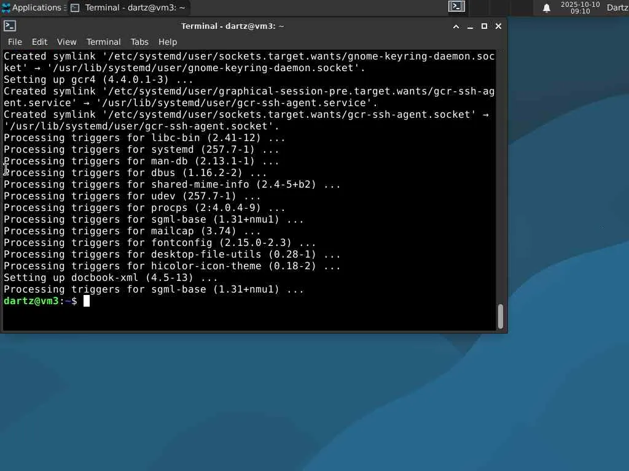
Task: Click the keep-above arrow button in title bar
Action: click(x=456, y=26)
